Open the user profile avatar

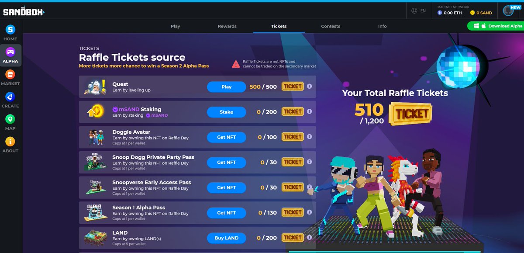(x=507, y=11)
